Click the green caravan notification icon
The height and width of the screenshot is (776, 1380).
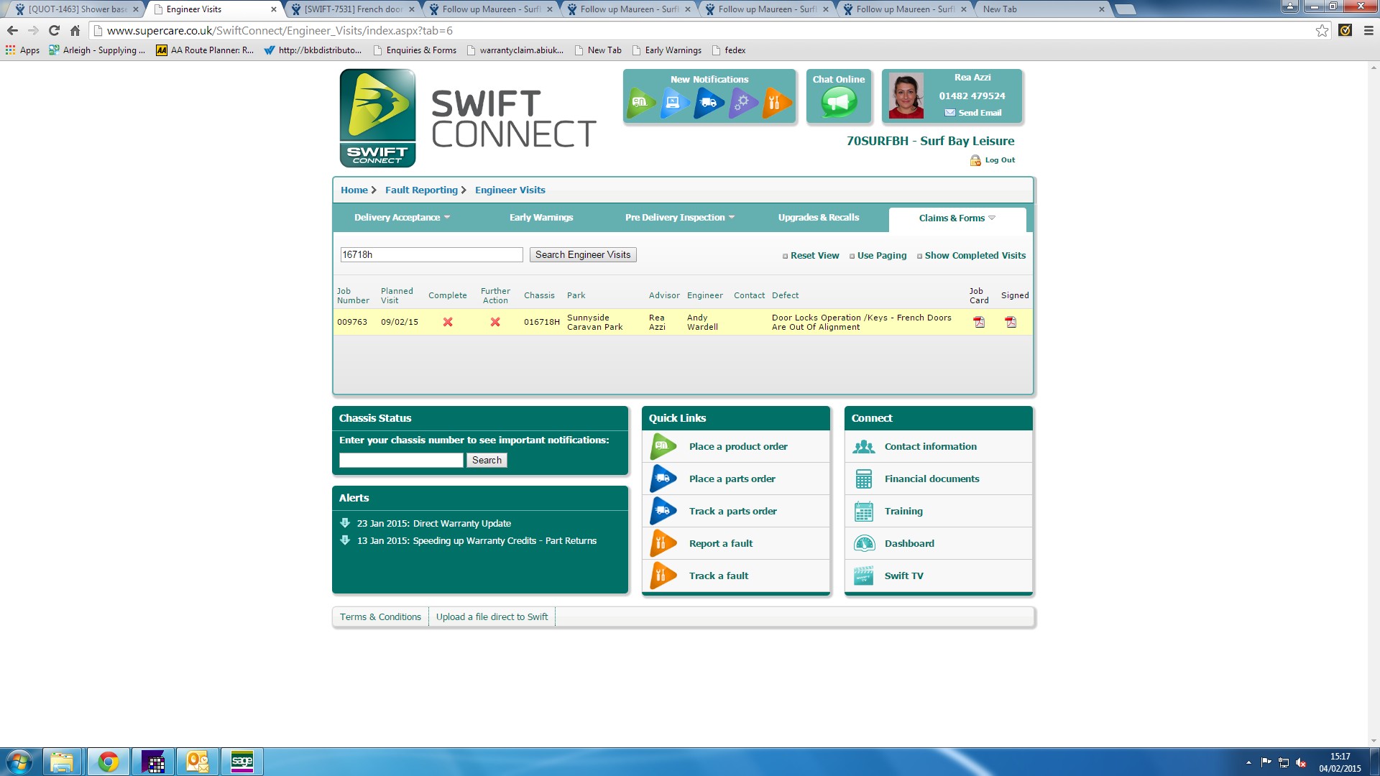tap(641, 102)
